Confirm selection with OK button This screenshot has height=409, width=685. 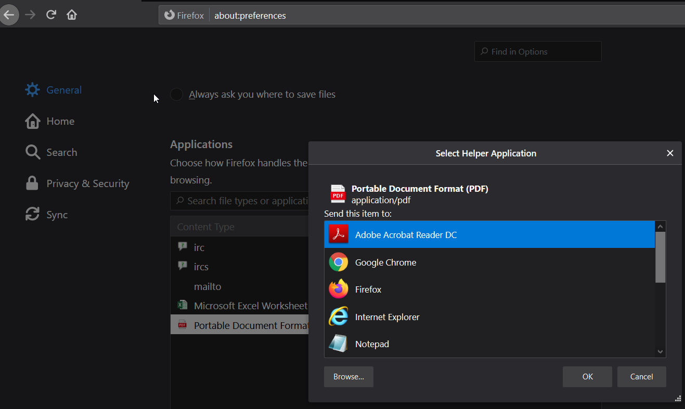pyautogui.click(x=587, y=377)
